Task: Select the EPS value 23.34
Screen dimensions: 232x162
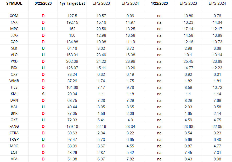Action: 130,127
